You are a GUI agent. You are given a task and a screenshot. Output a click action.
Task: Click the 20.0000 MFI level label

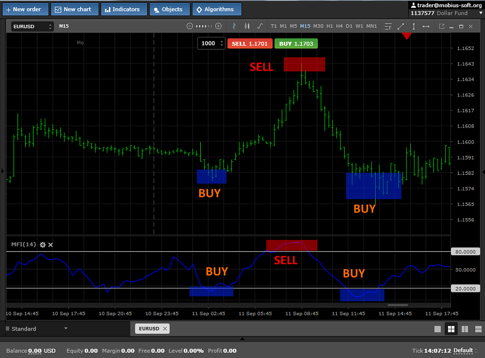point(465,288)
